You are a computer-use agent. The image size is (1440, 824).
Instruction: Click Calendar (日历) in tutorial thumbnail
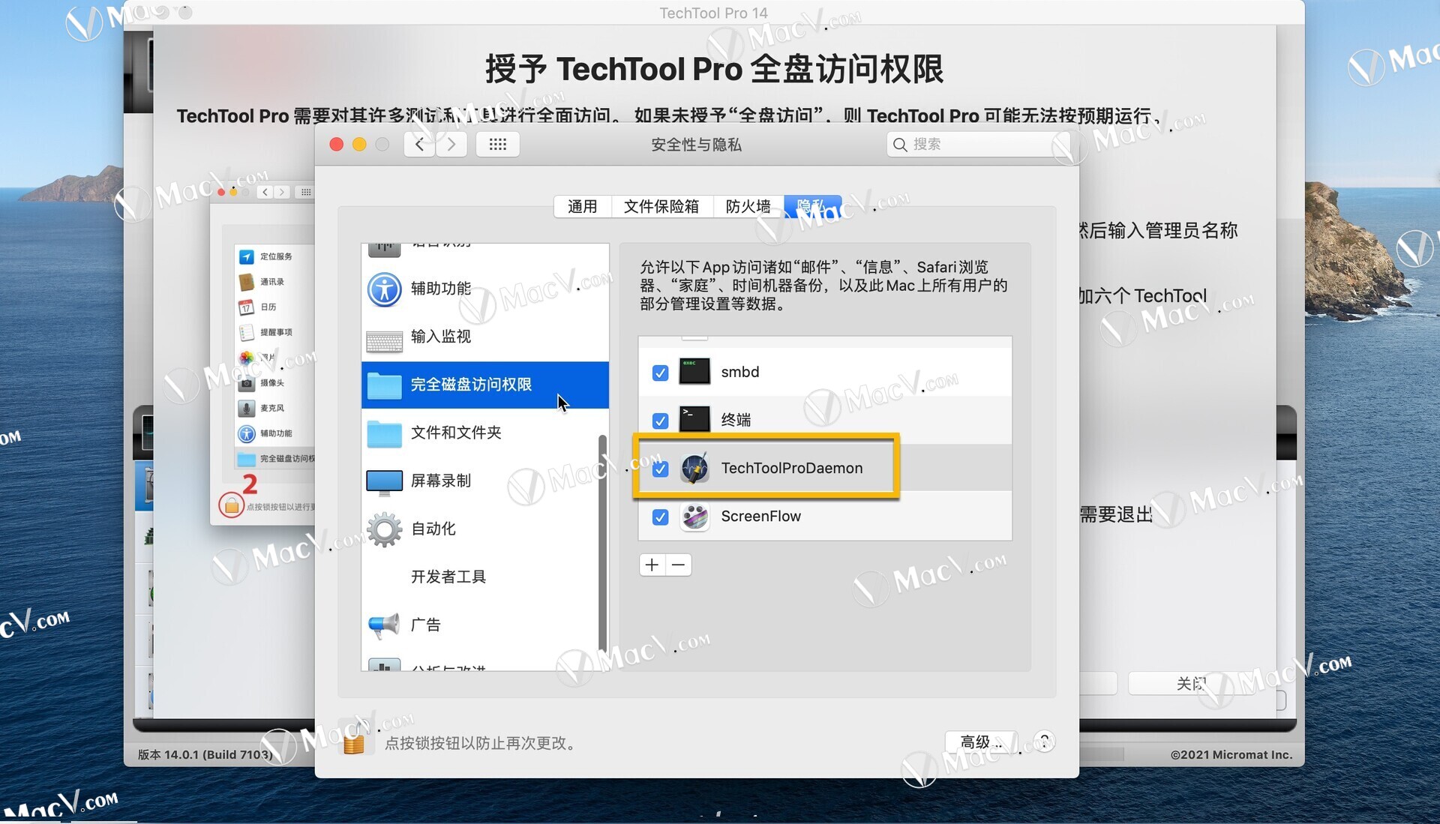268,307
